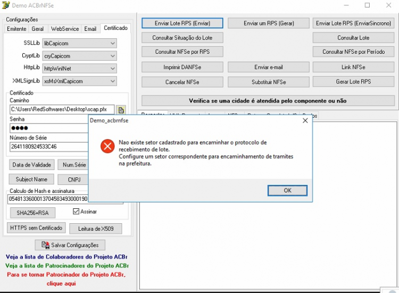399x293 pixels.
Task: Click the Enviar e-mail button
Action: [x=269, y=67]
